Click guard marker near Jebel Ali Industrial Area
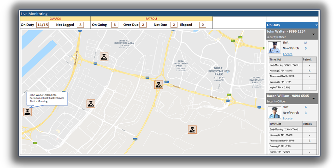The height and width of the screenshot is (168, 334). click(104, 57)
